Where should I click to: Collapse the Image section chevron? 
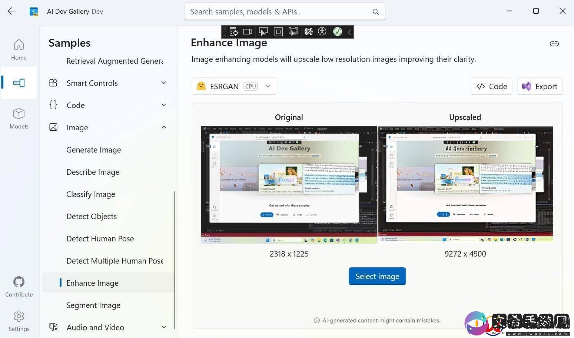[164, 127]
